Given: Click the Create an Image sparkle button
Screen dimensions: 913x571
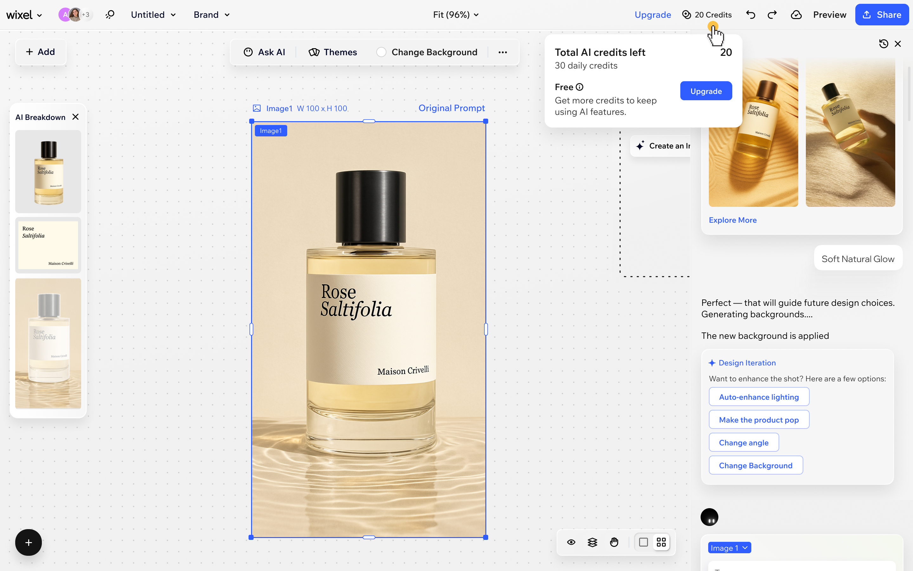Looking at the screenshot, I should click(660, 146).
